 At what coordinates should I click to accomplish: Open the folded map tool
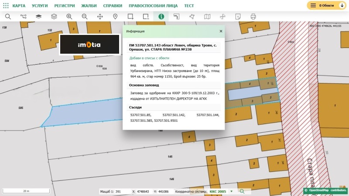point(207,17)
